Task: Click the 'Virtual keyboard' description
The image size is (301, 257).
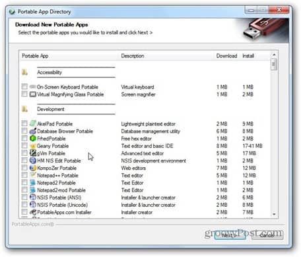Action: click(137, 87)
